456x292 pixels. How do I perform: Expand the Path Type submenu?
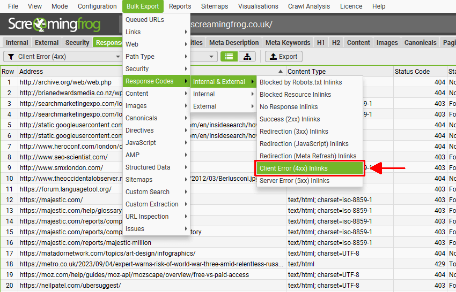click(157, 57)
